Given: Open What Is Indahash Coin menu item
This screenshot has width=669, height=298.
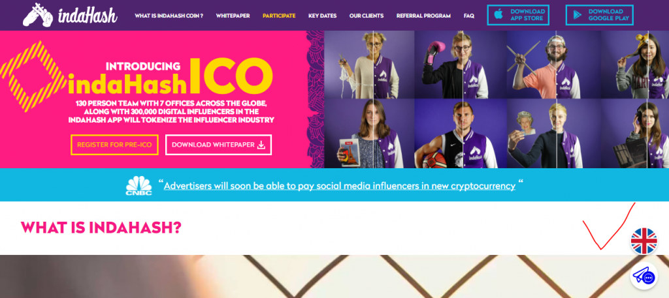Looking at the screenshot, I should (169, 16).
